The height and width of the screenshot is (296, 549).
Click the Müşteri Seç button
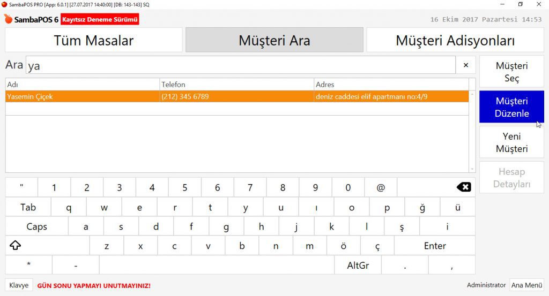[511, 72]
